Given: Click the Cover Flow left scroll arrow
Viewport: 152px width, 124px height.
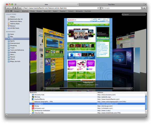Looking at the screenshot, I should click(44, 88).
